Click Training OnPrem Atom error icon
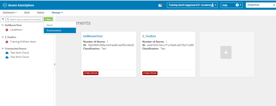Image resolution: width=276 pixels, height=106 pixels. [7, 42]
